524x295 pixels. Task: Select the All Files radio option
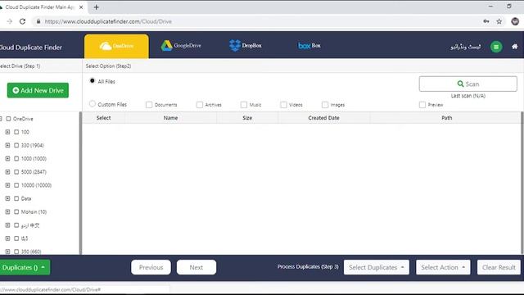pyautogui.click(x=93, y=81)
